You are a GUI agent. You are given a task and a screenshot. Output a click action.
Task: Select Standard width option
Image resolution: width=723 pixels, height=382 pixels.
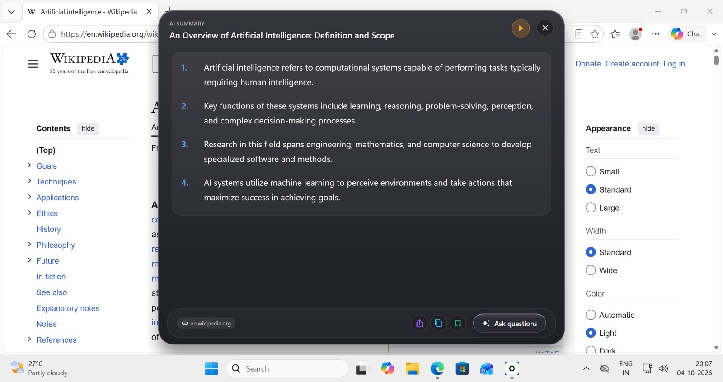click(591, 252)
